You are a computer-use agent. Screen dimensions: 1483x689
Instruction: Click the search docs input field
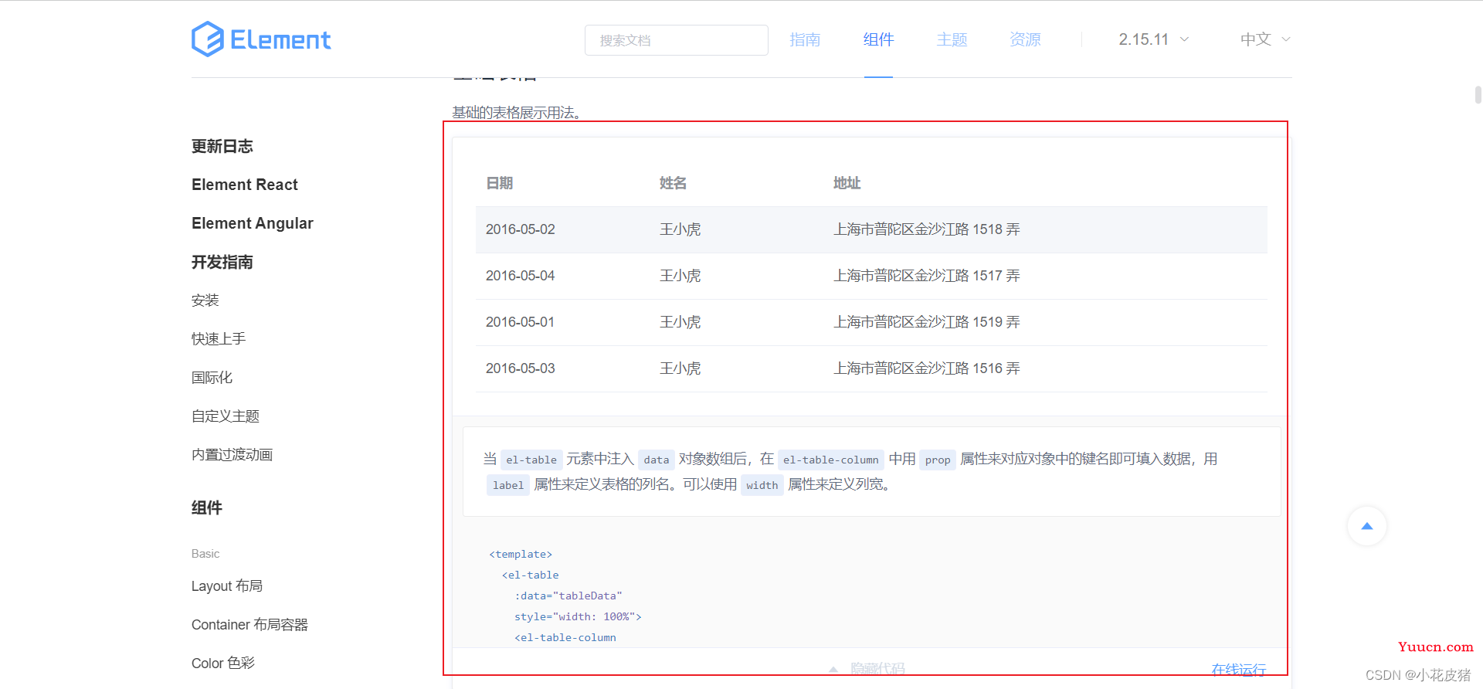pos(677,40)
